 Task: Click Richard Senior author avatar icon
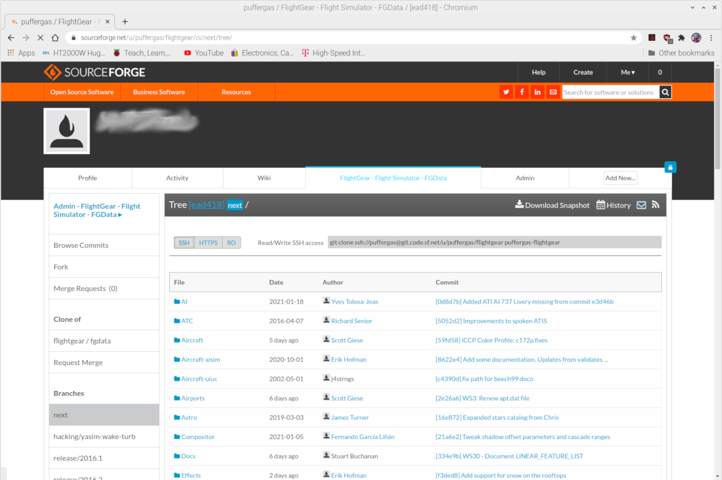(x=326, y=320)
